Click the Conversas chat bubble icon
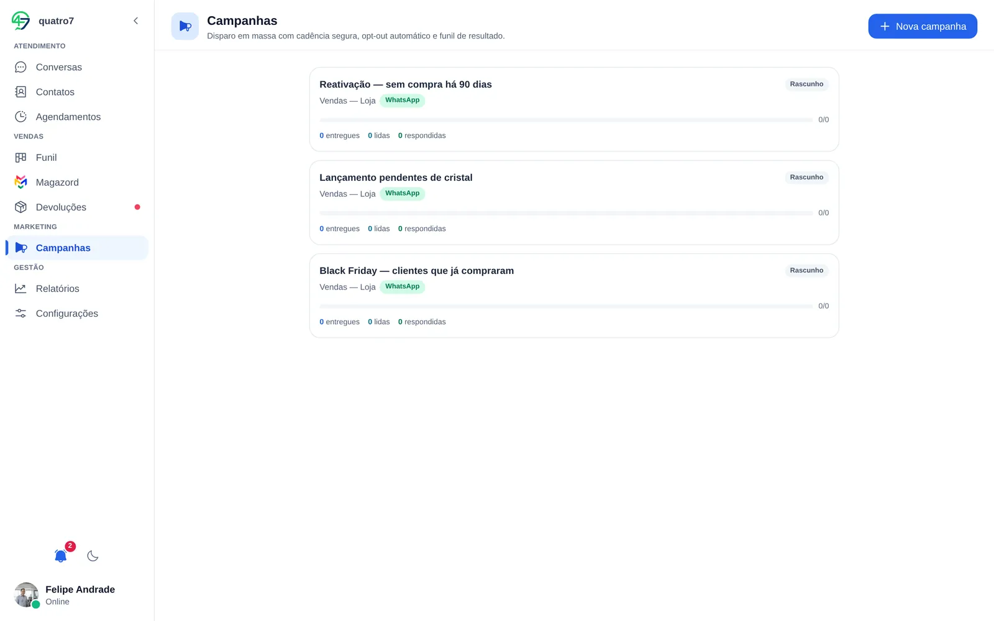This screenshot has width=994, height=621. coord(21,67)
